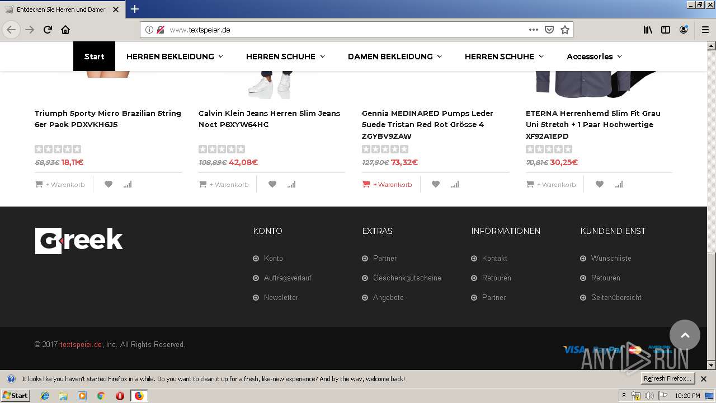Save page to Pocket icon
Viewport: 716px width, 403px height.
(x=549, y=30)
